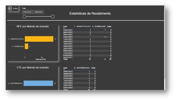
Task: Select row 26/01/2023 in NFE table
Action: tap(87, 51)
